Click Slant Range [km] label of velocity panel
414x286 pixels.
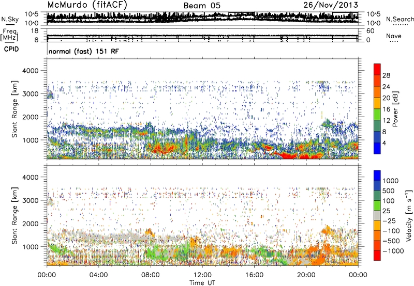(14, 215)
